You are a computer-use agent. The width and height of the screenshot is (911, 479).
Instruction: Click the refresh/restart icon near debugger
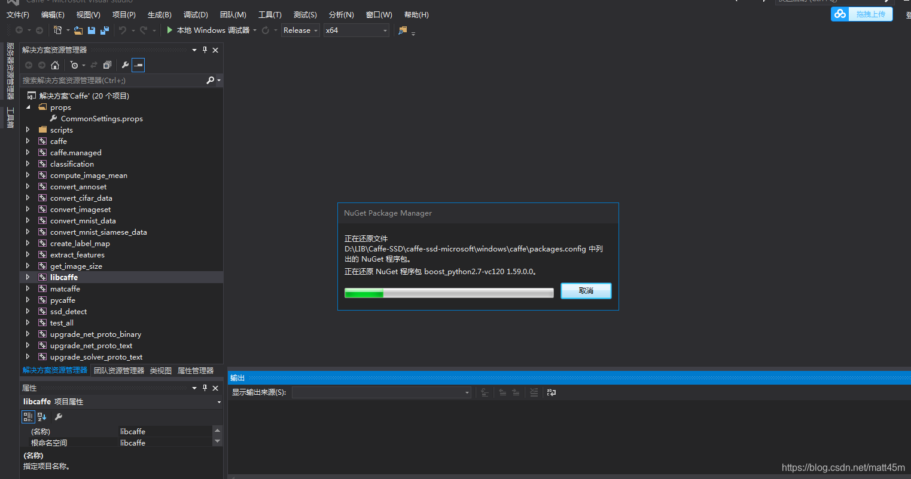(x=266, y=30)
